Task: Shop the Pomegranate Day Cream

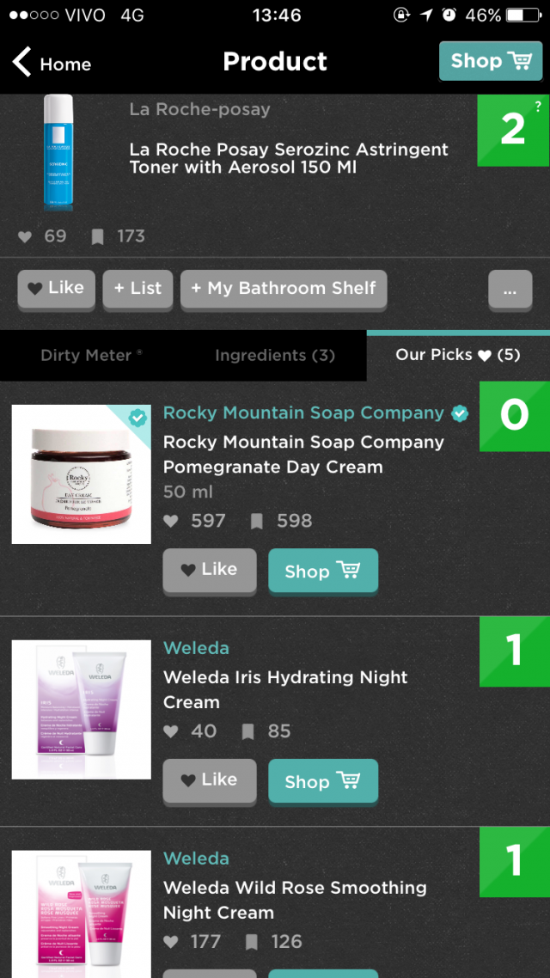Action: [x=322, y=572]
